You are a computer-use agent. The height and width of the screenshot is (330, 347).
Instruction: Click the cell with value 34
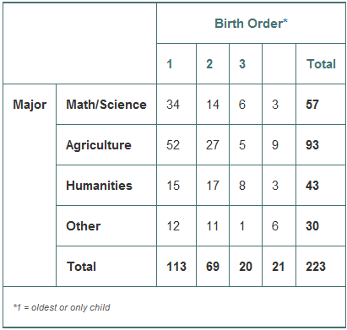point(176,105)
